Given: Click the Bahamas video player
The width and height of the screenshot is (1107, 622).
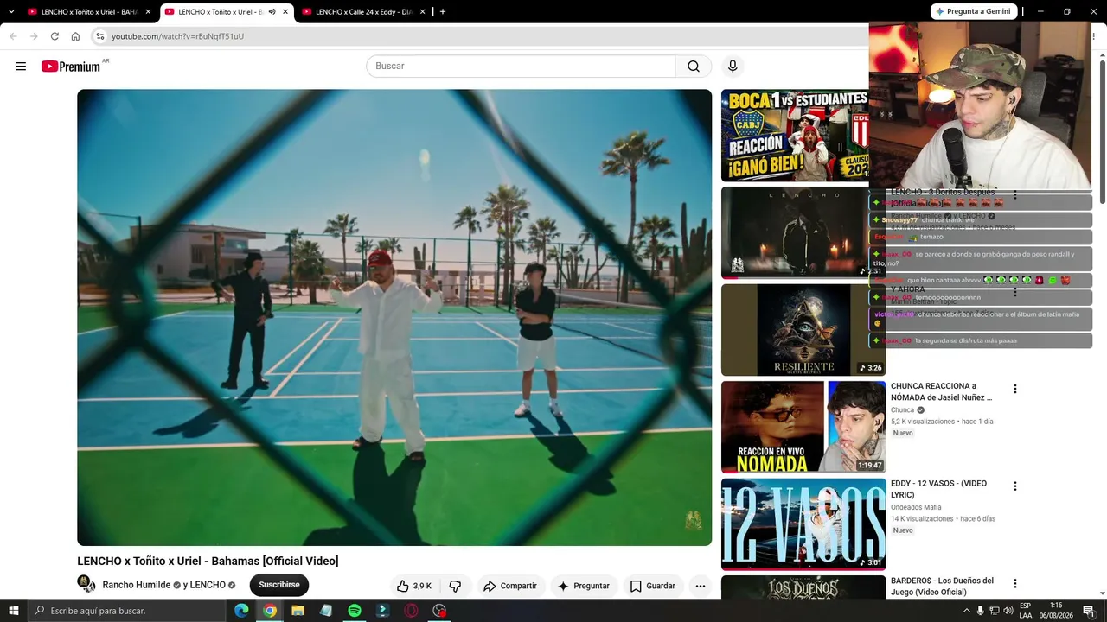Looking at the screenshot, I should point(394,317).
